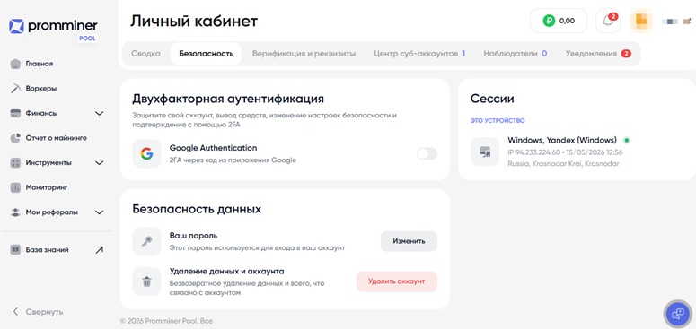This screenshot has width=696, height=329.
Task: Click the Promminer Pool logo
Action: pos(53,30)
